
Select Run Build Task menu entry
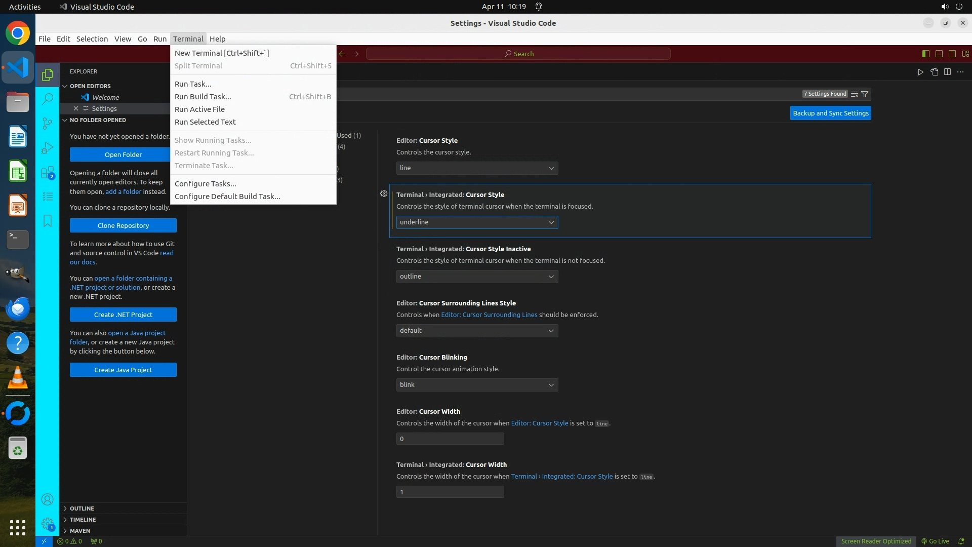[x=202, y=97]
